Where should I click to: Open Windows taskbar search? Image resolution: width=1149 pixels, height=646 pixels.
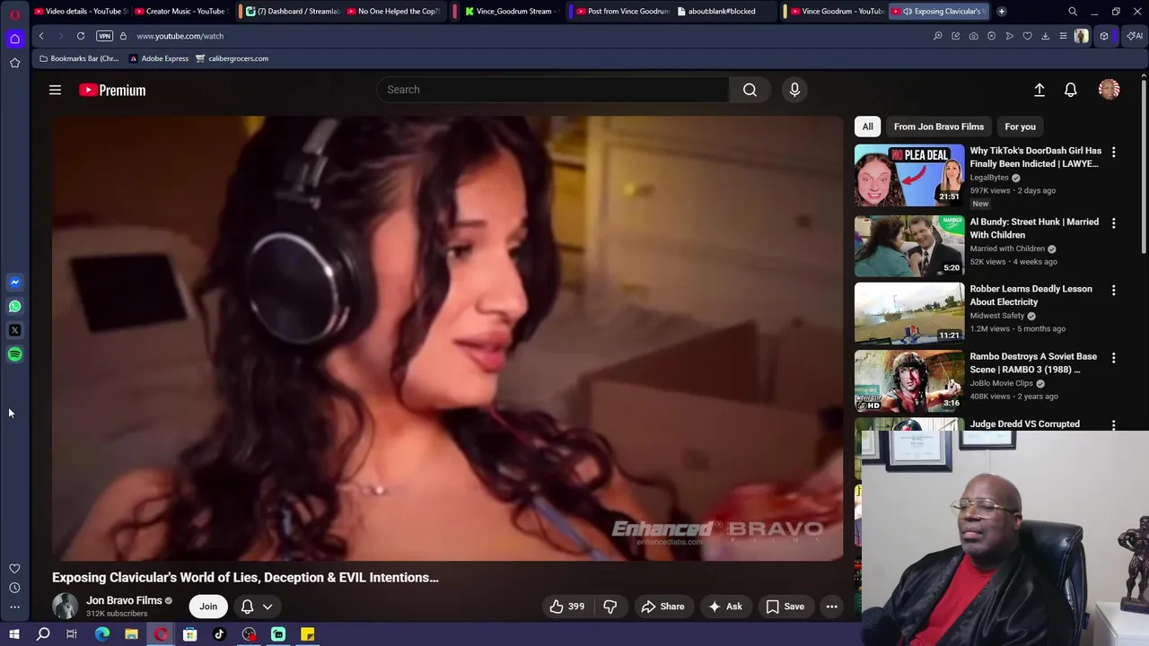[43, 634]
